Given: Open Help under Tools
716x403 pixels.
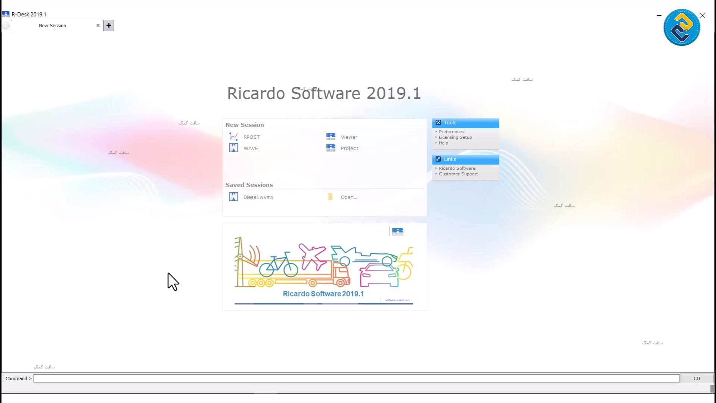Looking at the screenshot, I should pos(443,143).
